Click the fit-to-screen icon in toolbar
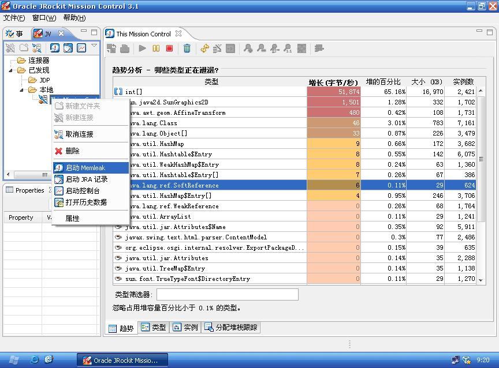The image size is (499, 368). pos(301,48)
